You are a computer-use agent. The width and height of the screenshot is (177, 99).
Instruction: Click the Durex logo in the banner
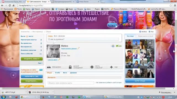pyautogui.click(x=112, y=25)
